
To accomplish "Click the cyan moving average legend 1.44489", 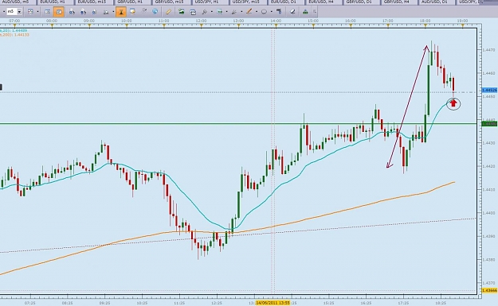I will click(x=14, y=31).
